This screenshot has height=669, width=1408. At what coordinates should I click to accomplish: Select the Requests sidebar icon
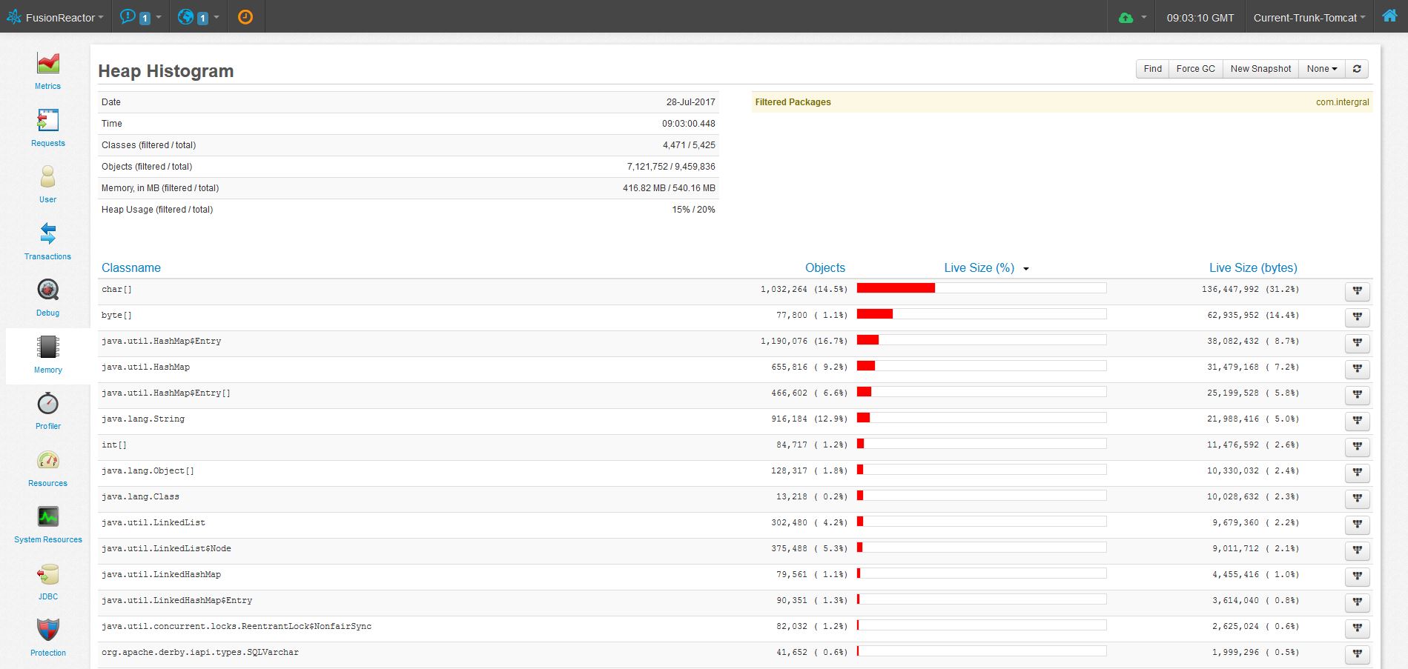click(47, 124)
